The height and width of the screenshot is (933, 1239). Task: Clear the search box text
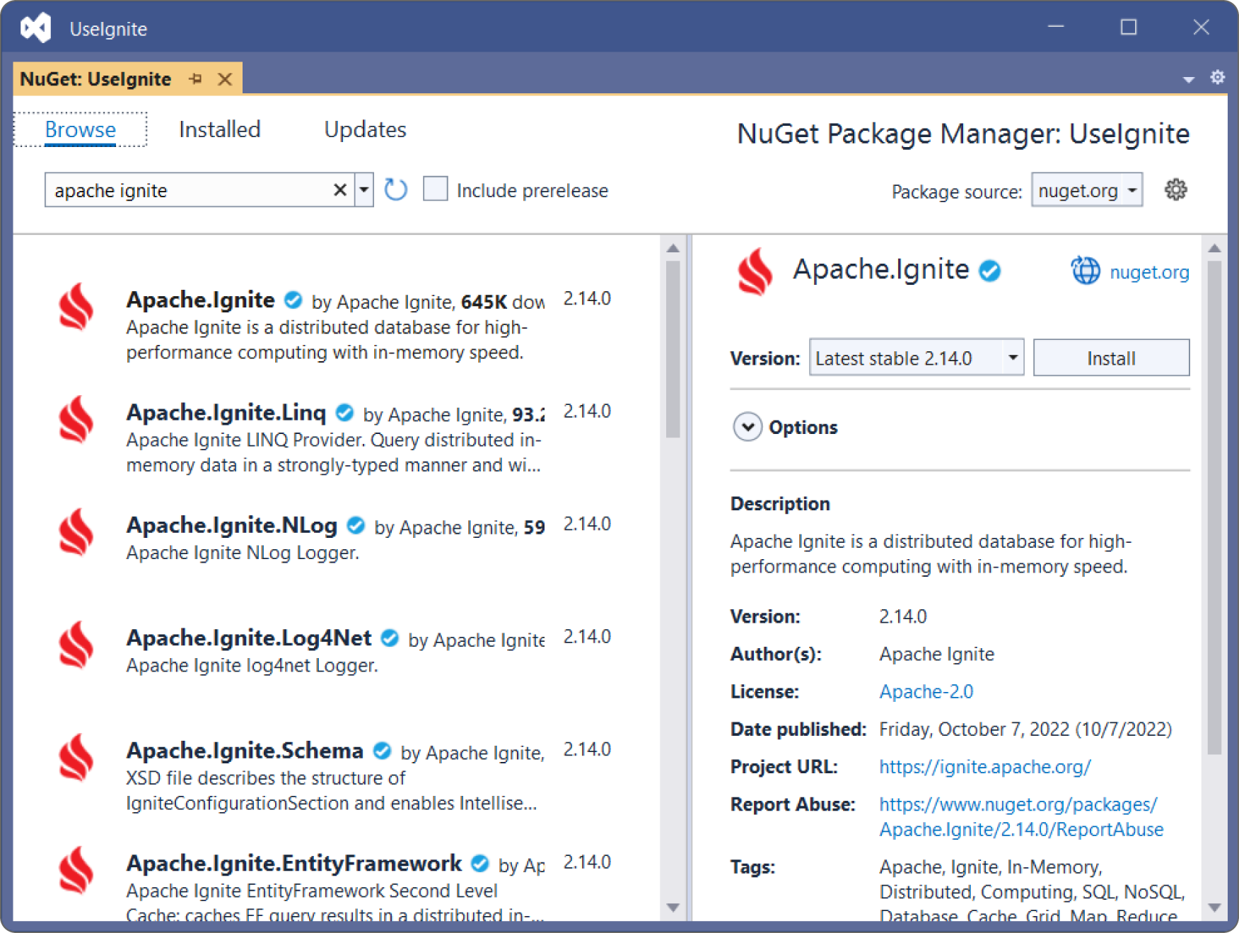pyautogui.click(x=340, y=189)
